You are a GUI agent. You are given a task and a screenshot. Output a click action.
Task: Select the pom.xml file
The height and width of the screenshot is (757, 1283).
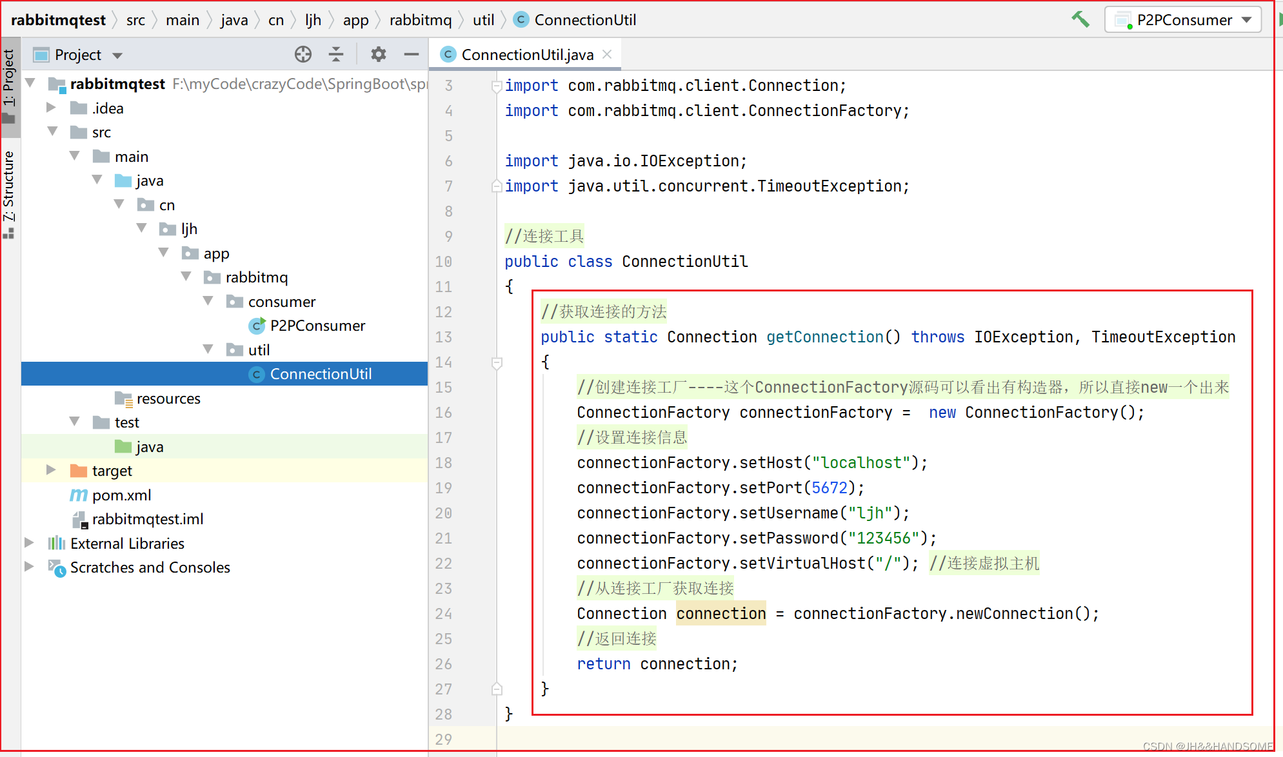click(121, 495)
